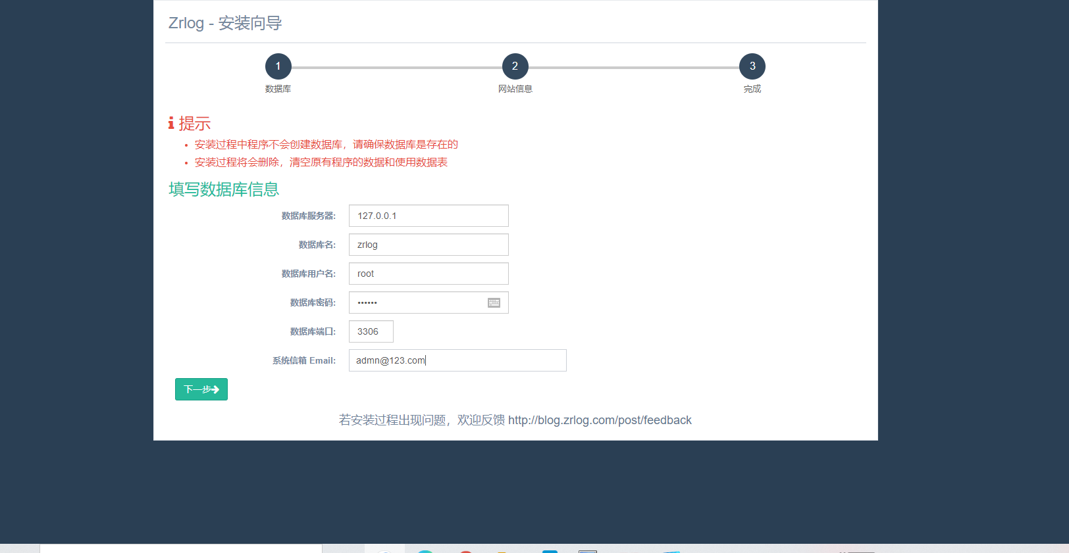Click the warning about 清空原有程序的数据
Screen dimensions: 1069x553
pos(321,162)
